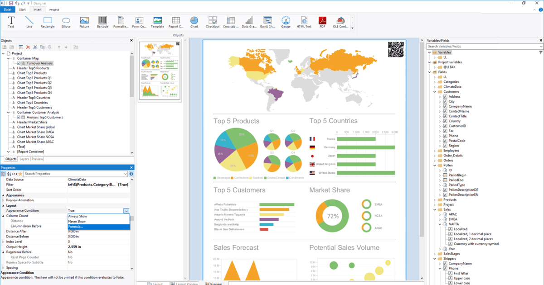Close the Objects panel
This screenshot has height=285, width=544.
[x=132, y=41]
